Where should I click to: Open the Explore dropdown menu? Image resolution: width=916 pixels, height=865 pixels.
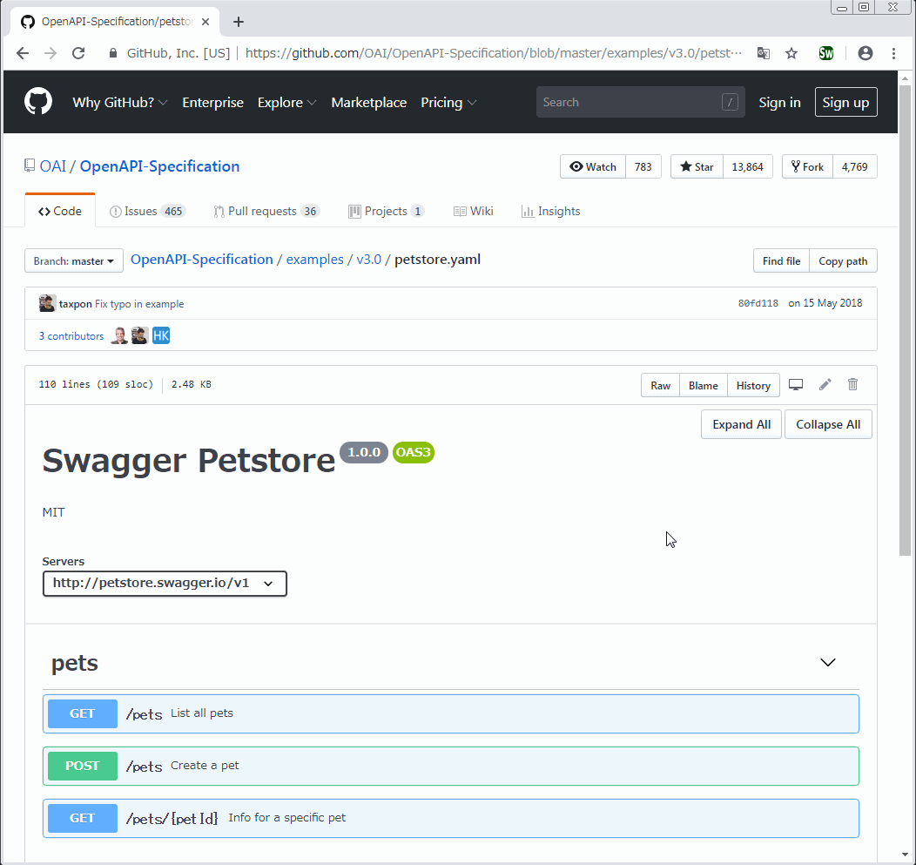(286, 102)
